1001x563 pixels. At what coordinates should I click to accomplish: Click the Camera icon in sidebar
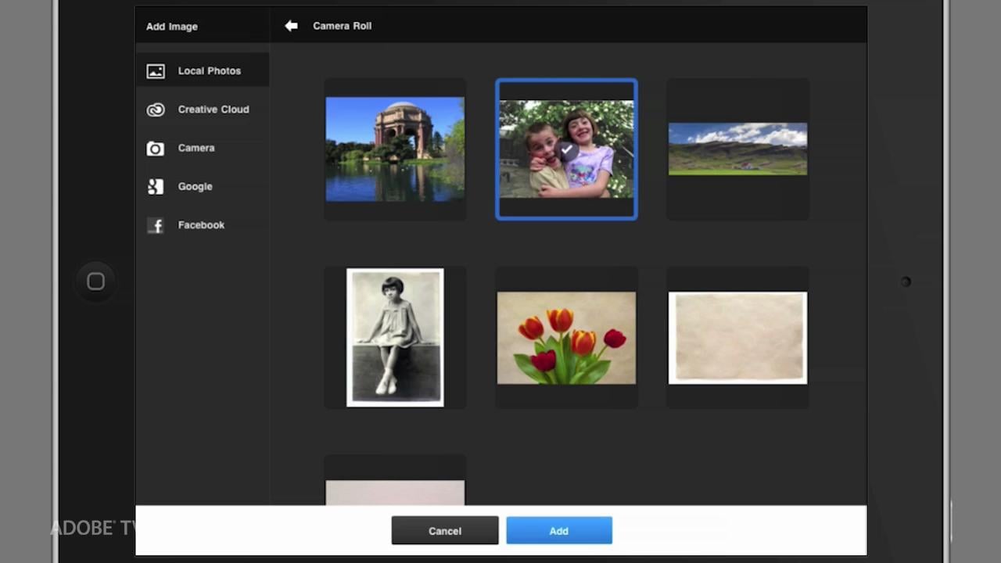(156, 149)
